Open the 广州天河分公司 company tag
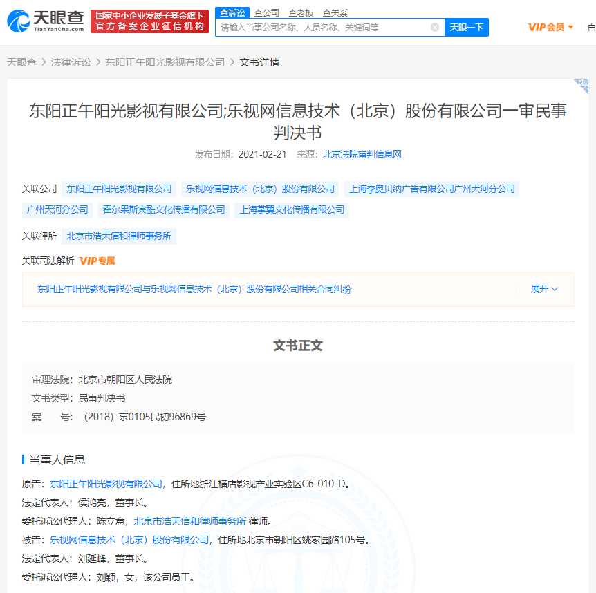The width and height of the screenshot is (596, 593). 57,209
